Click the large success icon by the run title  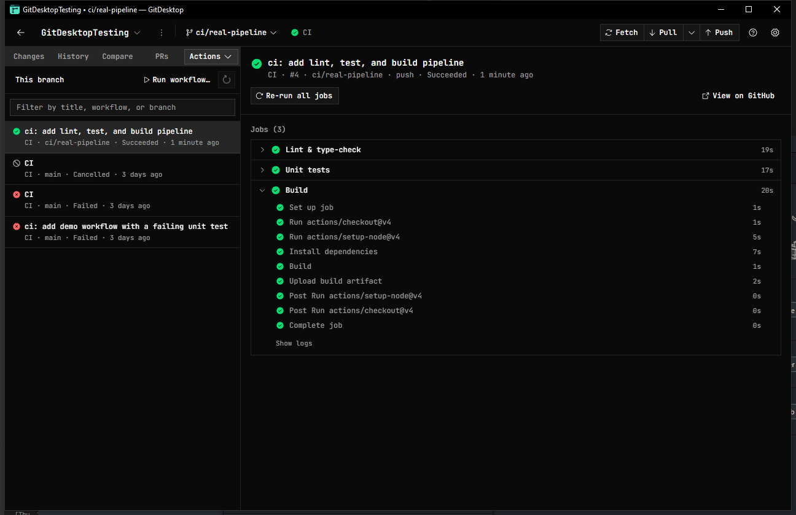(257, 63)
